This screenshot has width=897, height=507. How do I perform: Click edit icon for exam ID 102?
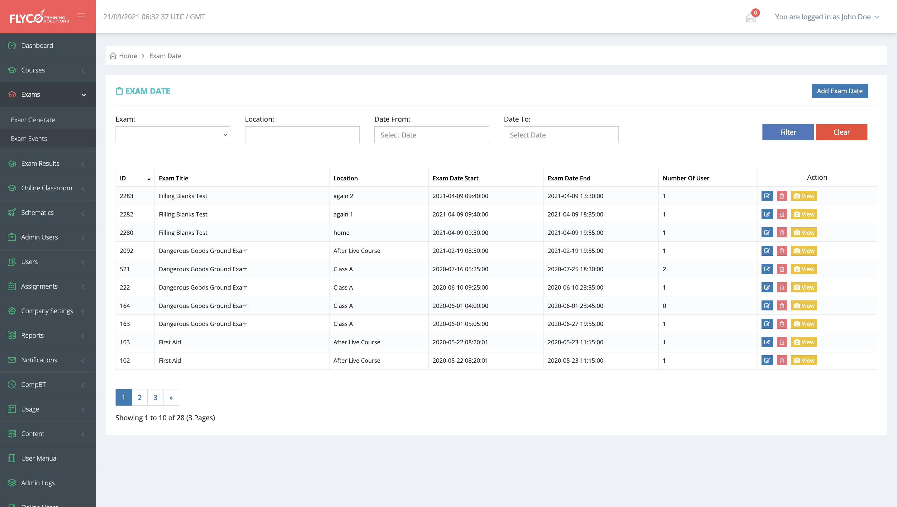(767, 361)
